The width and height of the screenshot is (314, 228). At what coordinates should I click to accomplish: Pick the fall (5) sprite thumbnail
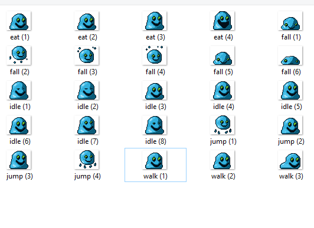(223, 55)
